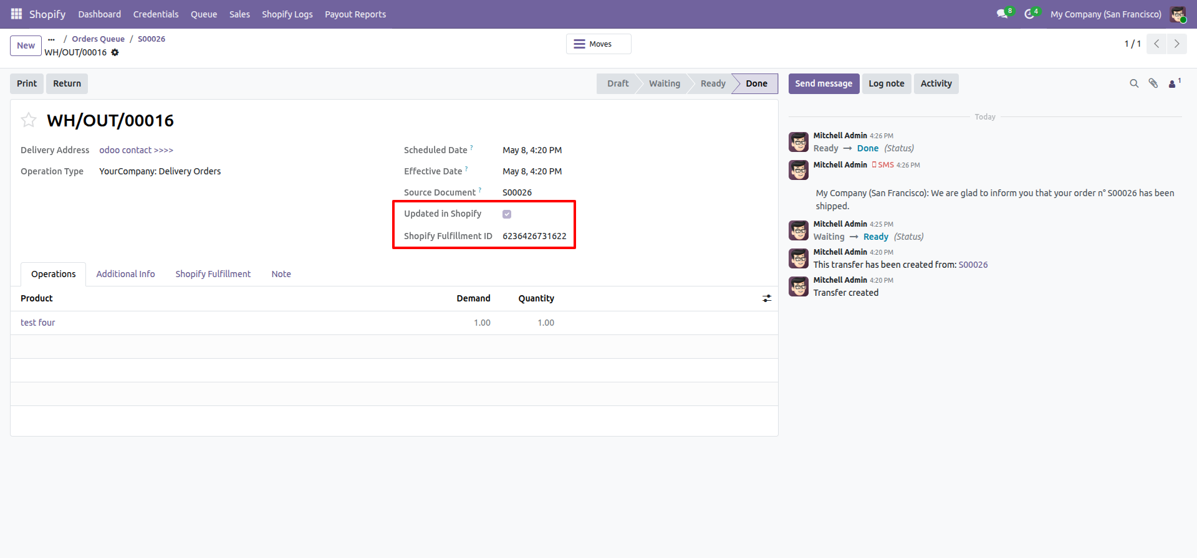Open the test four product link
The height and width of the screenshot is (558, 1197).
click(37, 323)
